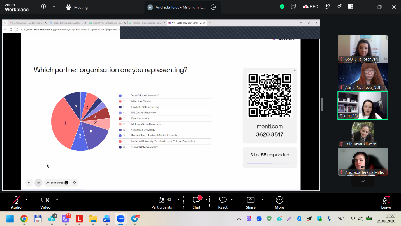The image size is (401, 226).
Task: Open Telegram from the taskbar
Action: [x=135, y=219]
